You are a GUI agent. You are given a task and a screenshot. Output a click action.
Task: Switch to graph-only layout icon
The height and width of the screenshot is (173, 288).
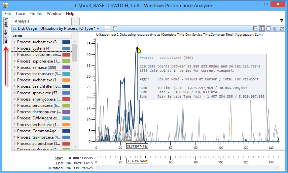coord(262,29)
